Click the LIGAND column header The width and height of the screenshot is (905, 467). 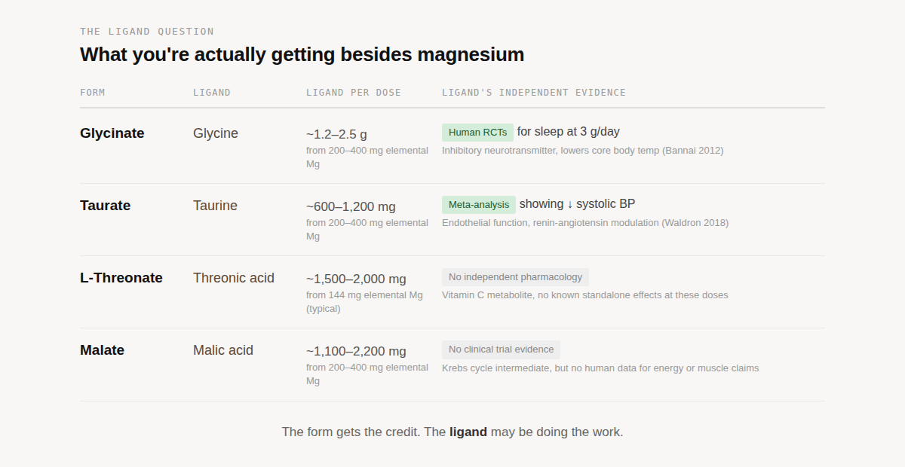click(212, 93)
